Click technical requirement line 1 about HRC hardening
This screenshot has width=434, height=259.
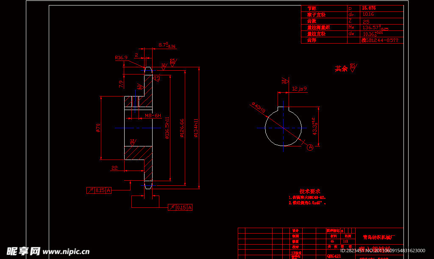tap(307, 198)
